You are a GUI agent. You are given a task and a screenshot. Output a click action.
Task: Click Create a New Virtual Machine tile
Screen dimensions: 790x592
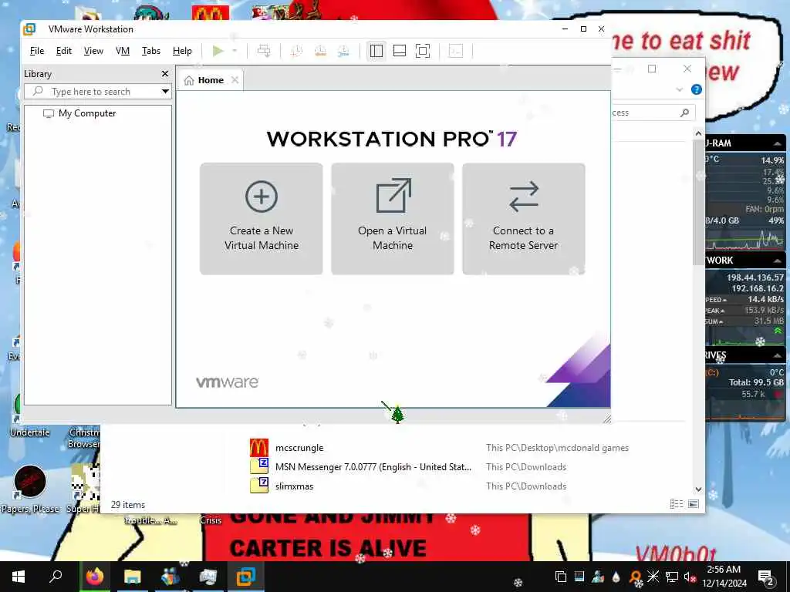(x=261, y=219)
